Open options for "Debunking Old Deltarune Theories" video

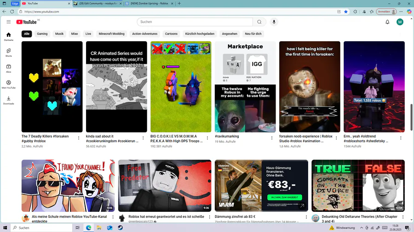point(403,217)
